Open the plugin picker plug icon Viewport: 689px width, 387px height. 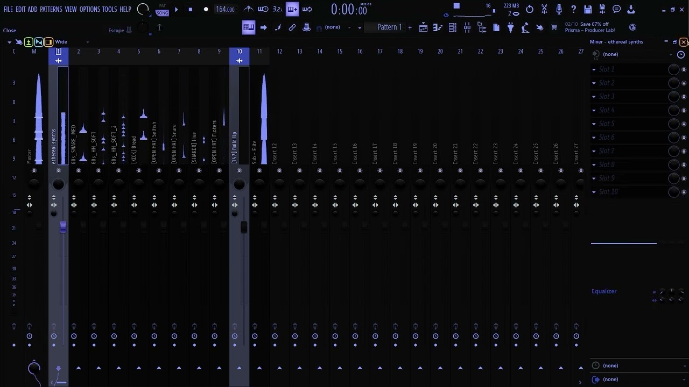(511, 27)
